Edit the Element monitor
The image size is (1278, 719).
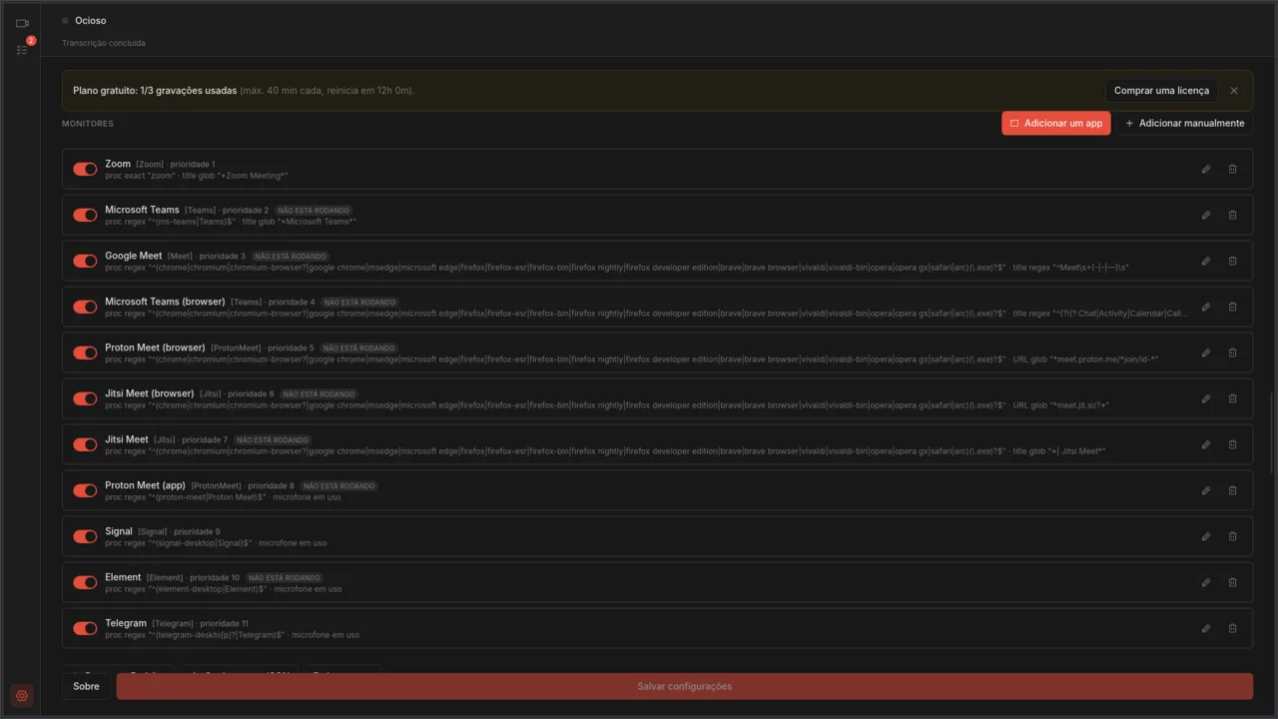[x=1206, y=582]
